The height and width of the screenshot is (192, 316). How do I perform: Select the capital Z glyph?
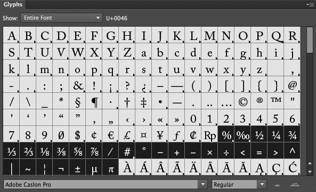(127, 51)
